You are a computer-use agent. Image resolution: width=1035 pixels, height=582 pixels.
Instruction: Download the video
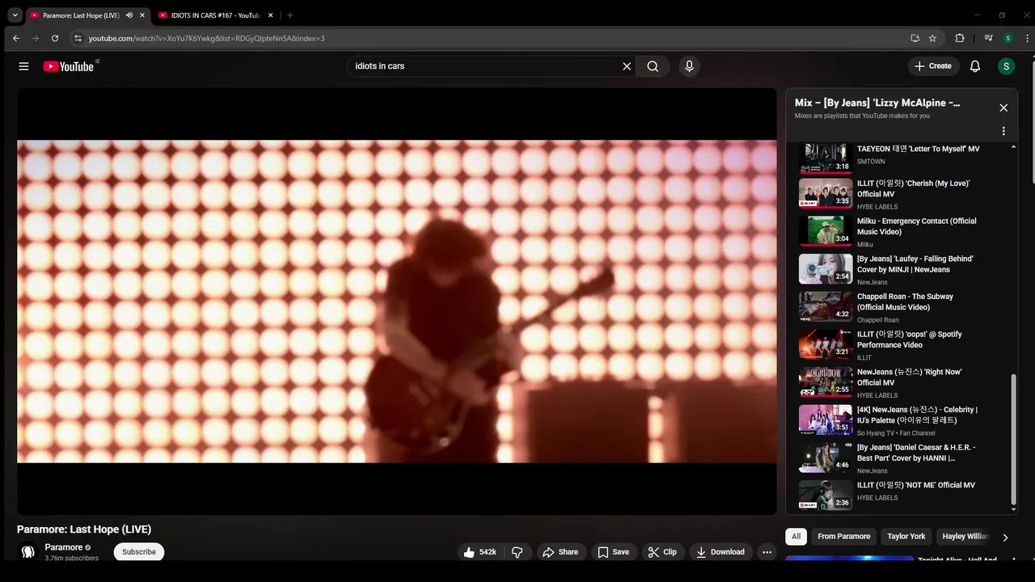click(720, 552)
